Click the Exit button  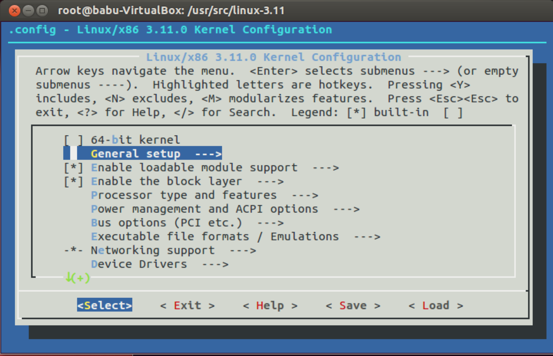(187, 305)
